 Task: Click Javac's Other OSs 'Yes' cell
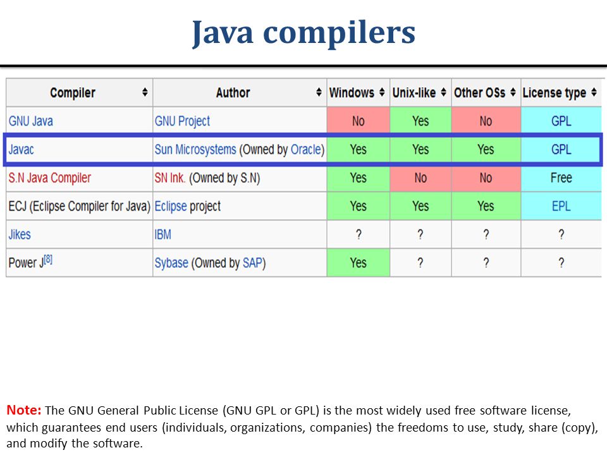[486, 149]
